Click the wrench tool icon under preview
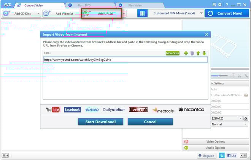This screenshot has width=251, height=160. click(x=246, y=76)
